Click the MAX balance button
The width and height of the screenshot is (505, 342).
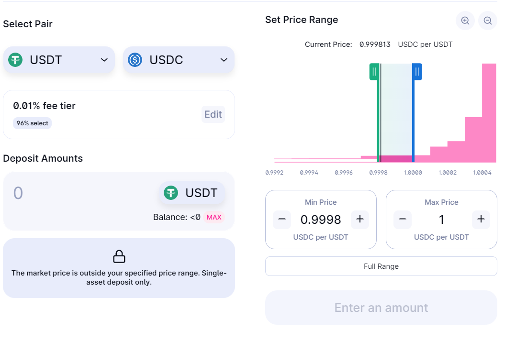(214, 217)
